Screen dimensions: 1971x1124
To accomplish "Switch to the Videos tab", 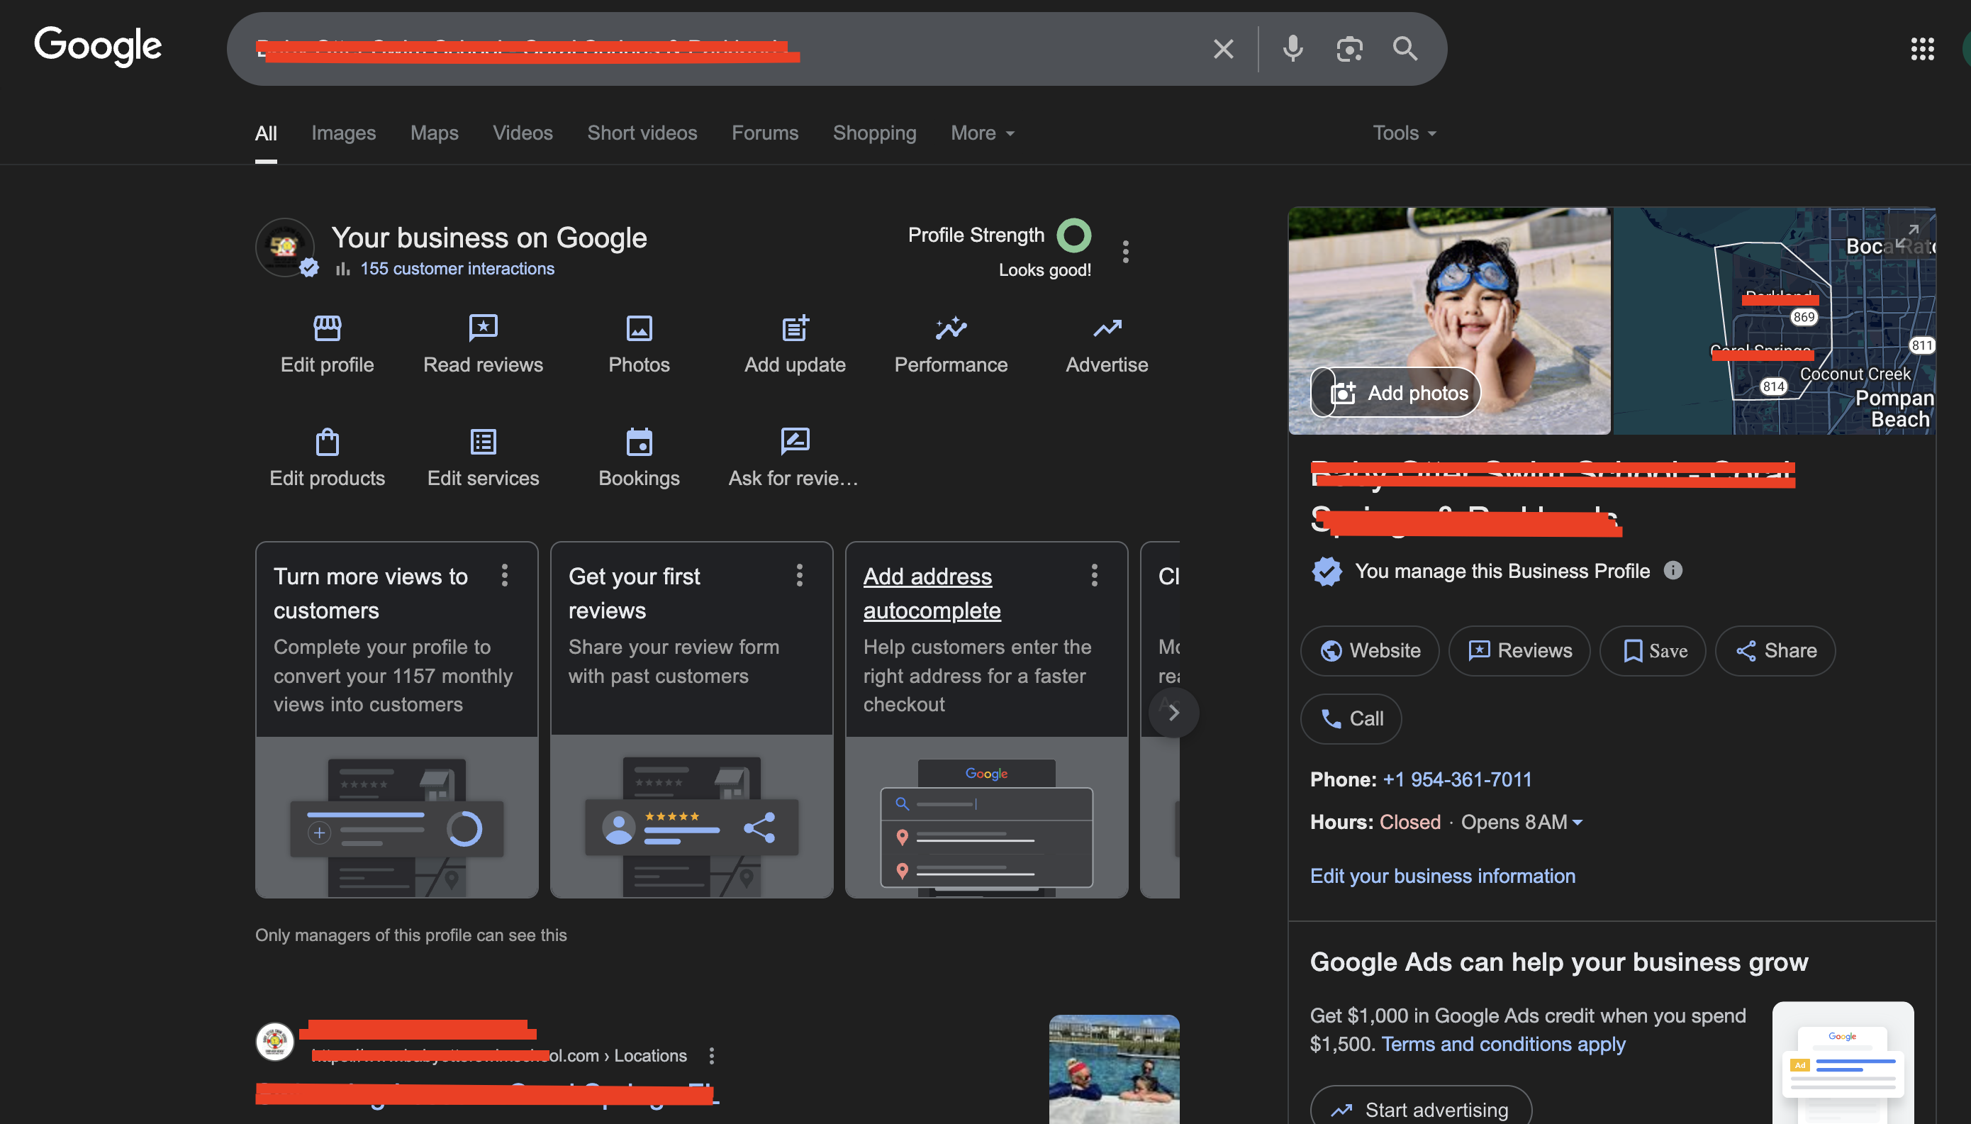I will click(x=523, y=133).
